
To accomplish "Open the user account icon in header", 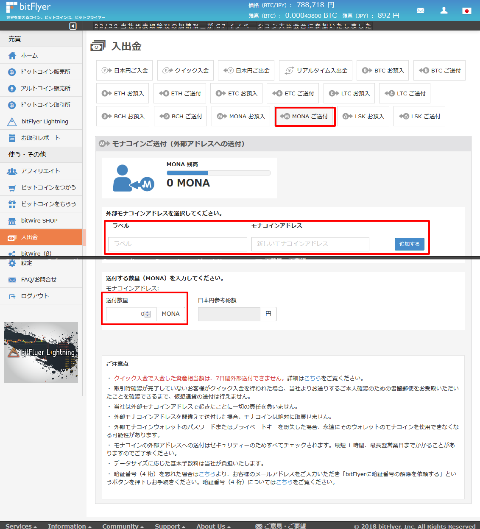I will [444, 10].
